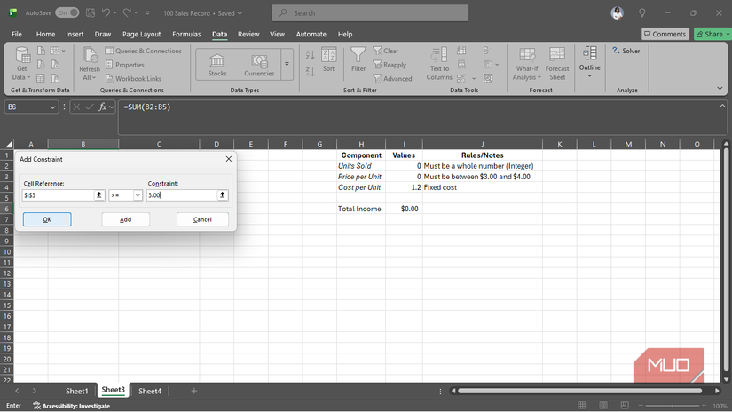Click Accessibility: Investigate status

pyautogui.click(x=72, y=406)
